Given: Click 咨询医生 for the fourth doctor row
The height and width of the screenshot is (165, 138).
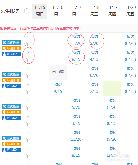Looking at the screenshot, I should pyautogui.click(x=11, y=138).
